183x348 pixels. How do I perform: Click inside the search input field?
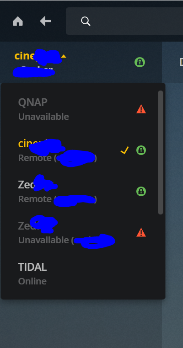pos(124,21)
